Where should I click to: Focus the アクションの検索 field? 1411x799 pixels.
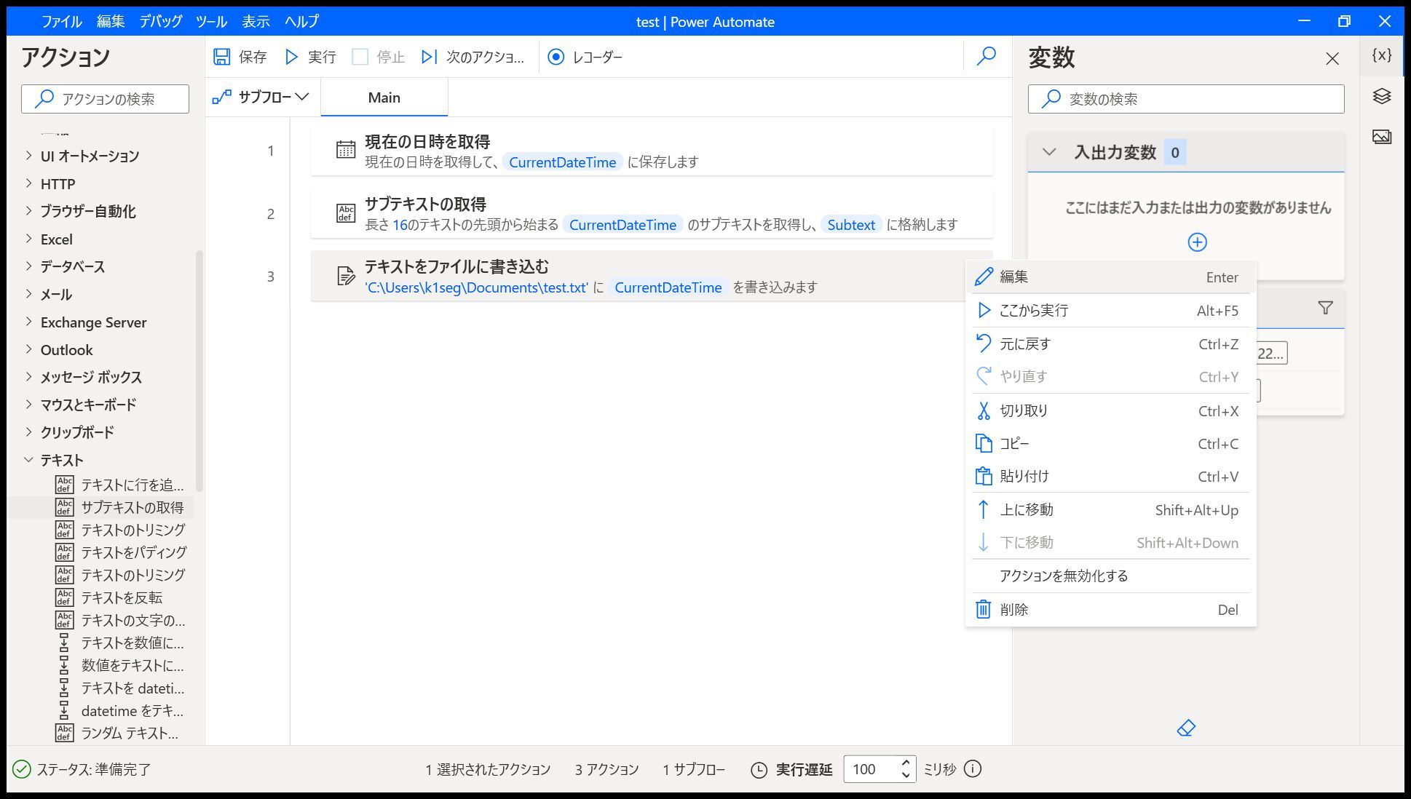(105, 99)
